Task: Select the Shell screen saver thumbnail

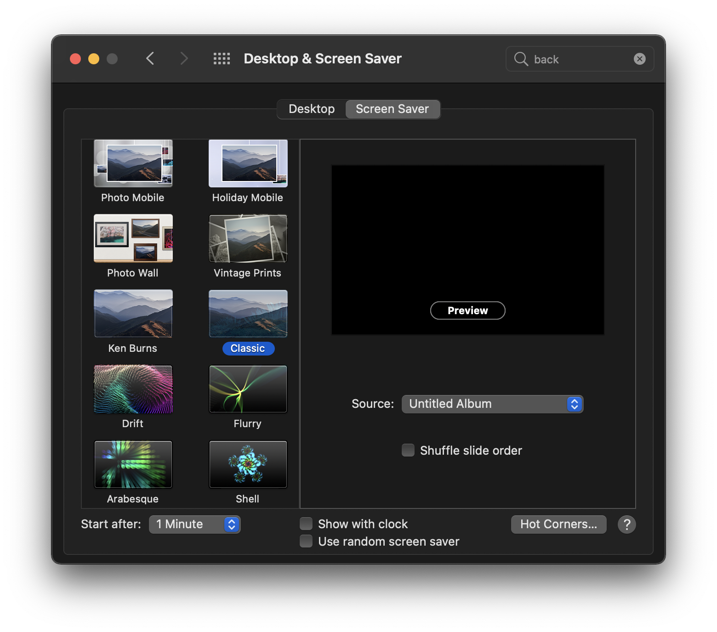Action: point(248,464)
